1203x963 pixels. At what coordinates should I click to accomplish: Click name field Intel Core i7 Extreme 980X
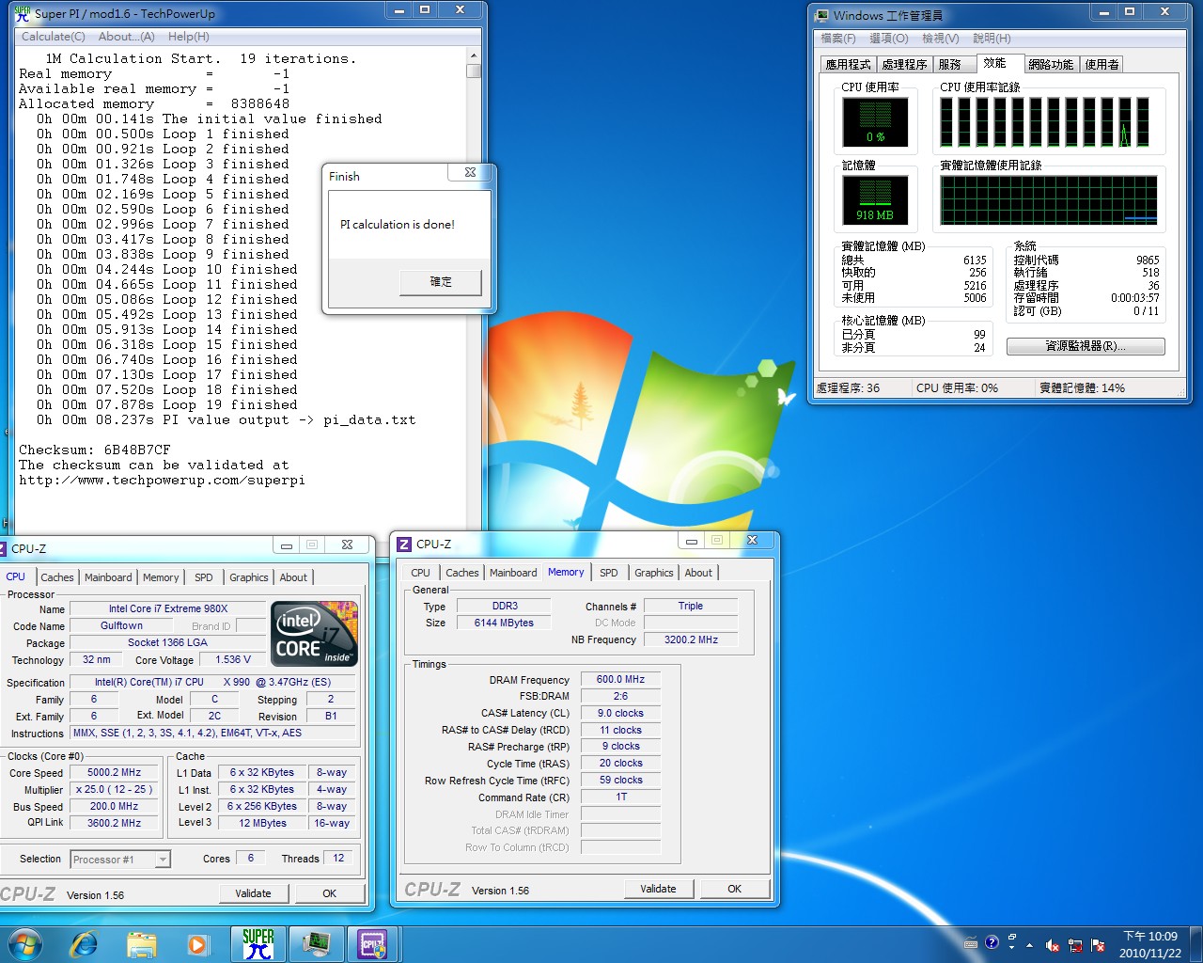click(x=168, y=608)
